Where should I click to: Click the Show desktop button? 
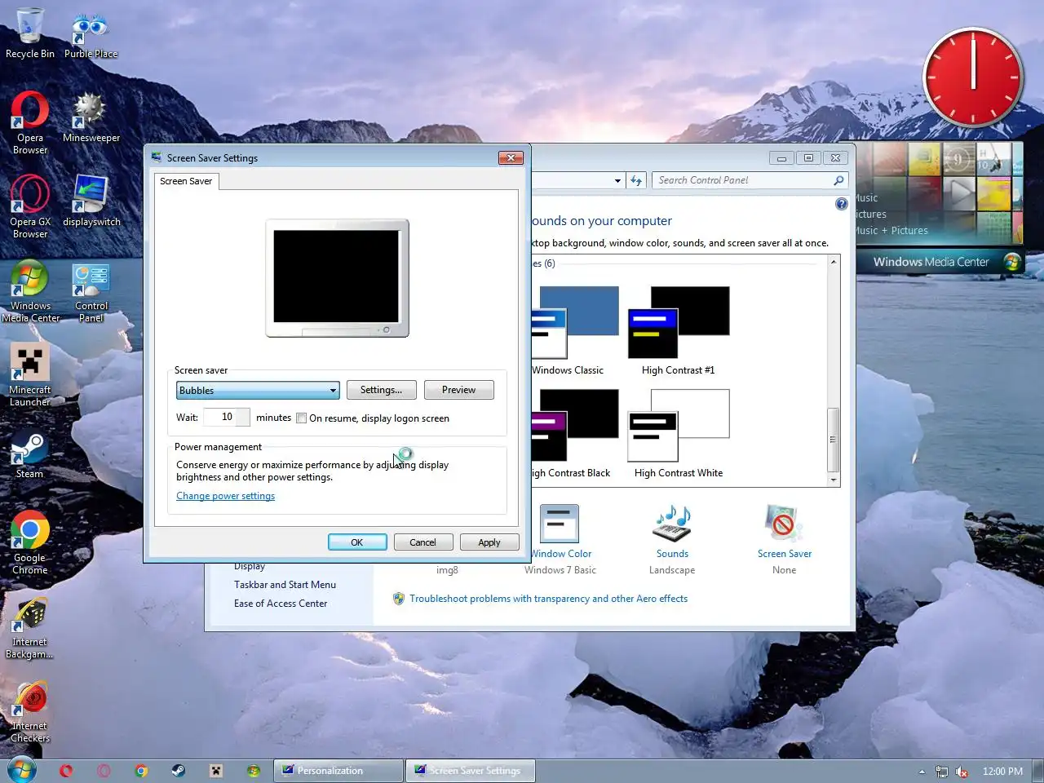pos(1038,771)
